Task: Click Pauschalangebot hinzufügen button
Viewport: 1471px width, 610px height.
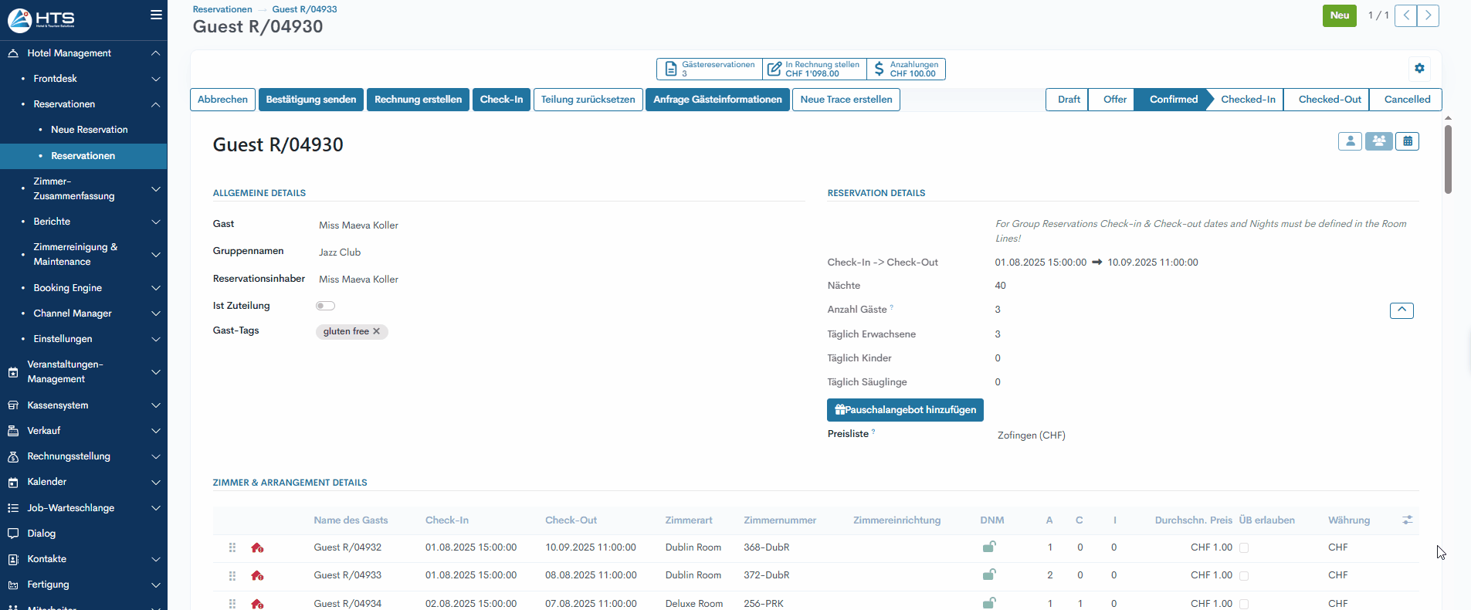Action: pyautogui.click(x=905, y=410)
